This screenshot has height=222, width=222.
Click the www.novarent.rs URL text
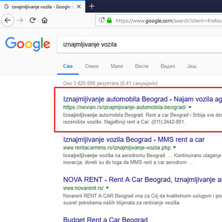[x=83, y=188]
